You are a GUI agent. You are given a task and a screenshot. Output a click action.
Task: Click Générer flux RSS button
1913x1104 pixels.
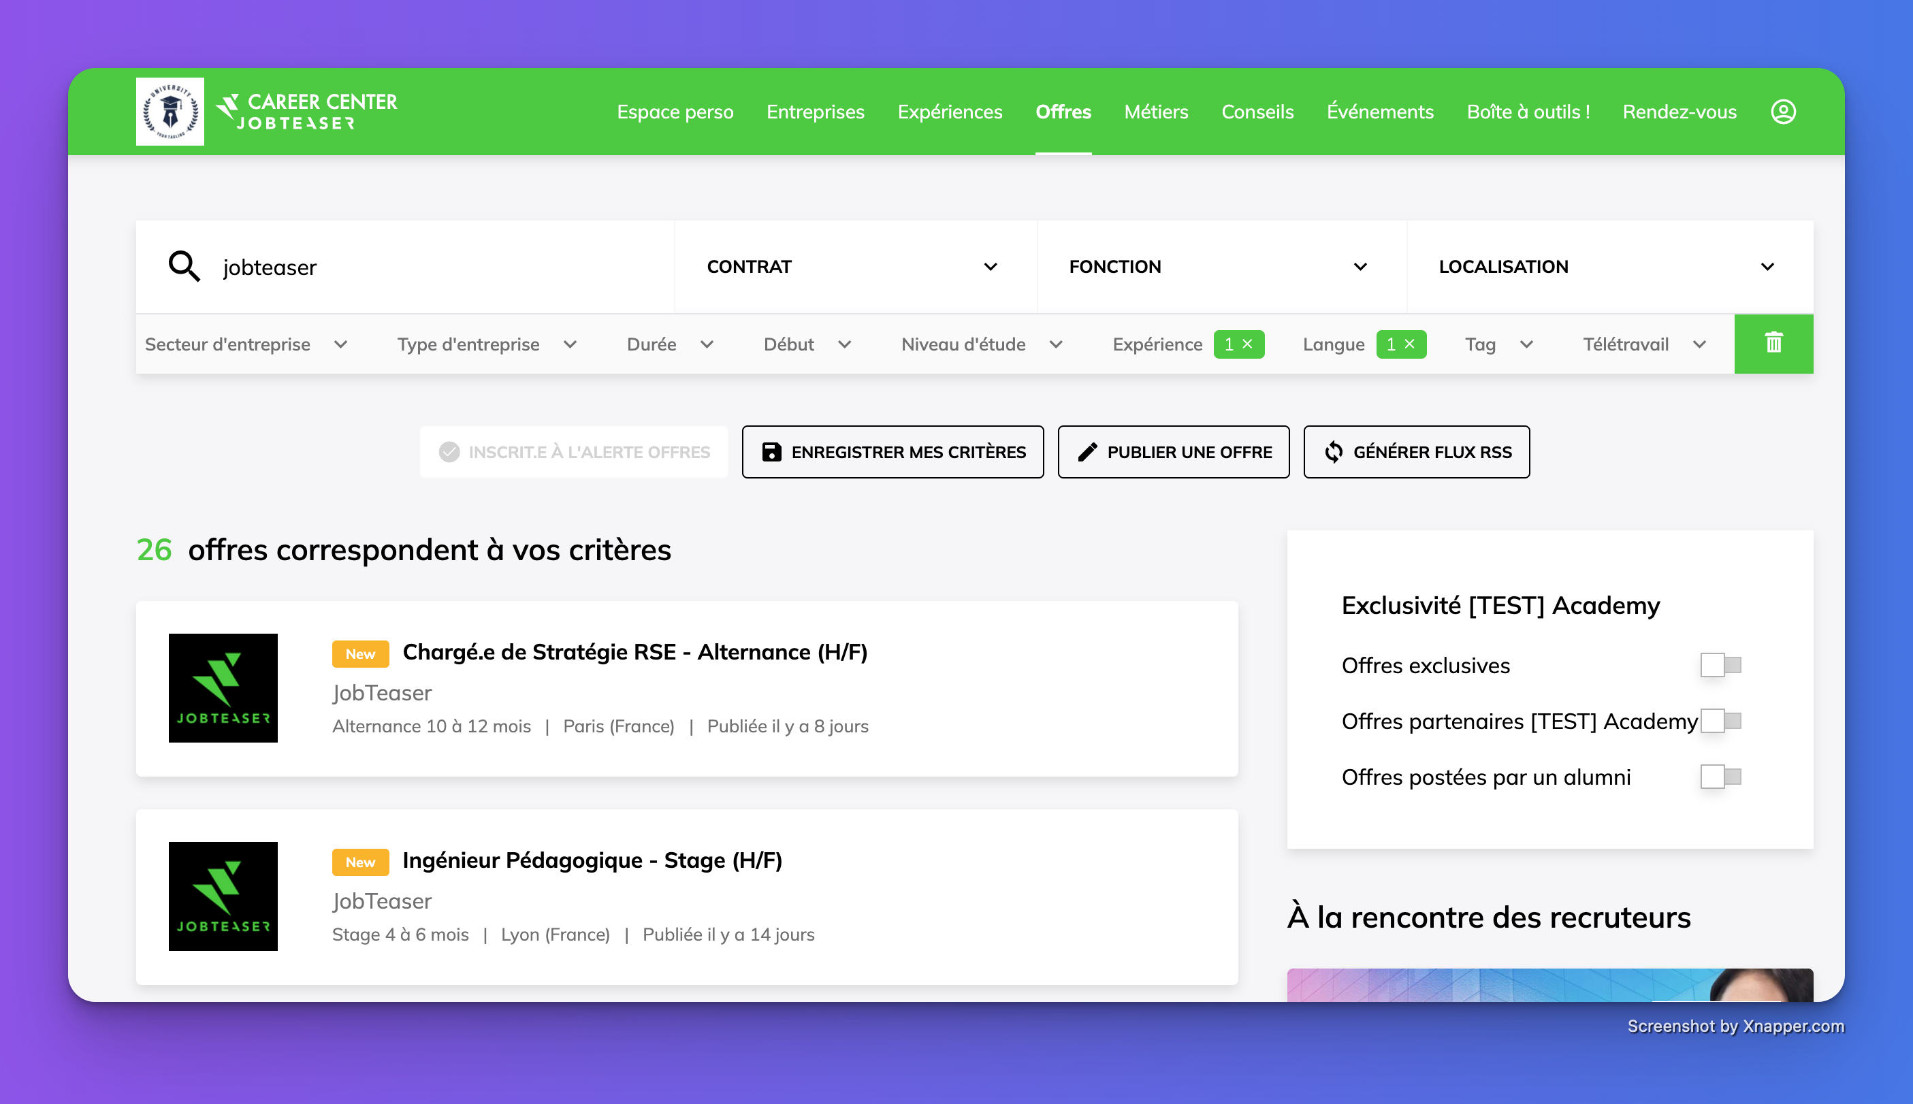coord(1416,452)
